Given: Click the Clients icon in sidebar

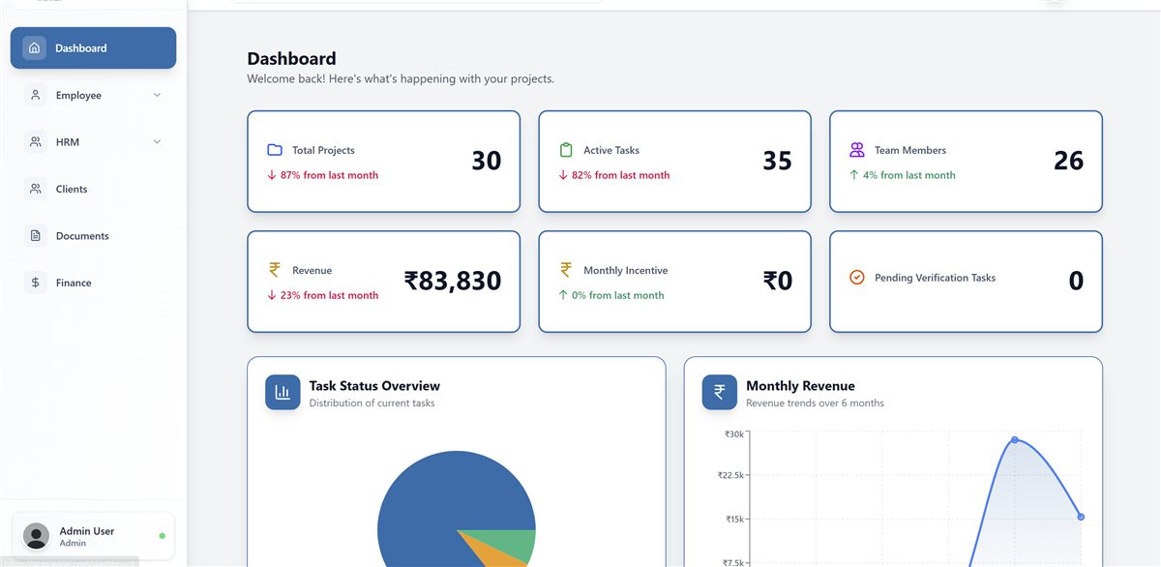Looking at the screenshot, I should pyautogui.click(x=36, y=189).
